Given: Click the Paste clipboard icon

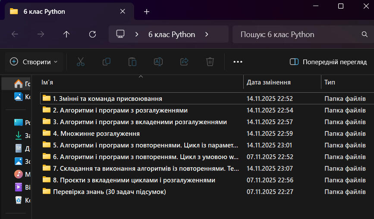Looking at the screenshot, I should click(x=132, y=62).
